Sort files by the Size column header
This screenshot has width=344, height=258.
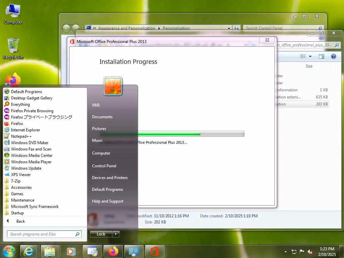coord(309,66)
